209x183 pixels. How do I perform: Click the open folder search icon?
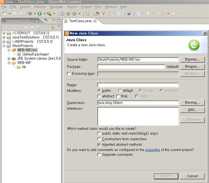pos(97,14)
